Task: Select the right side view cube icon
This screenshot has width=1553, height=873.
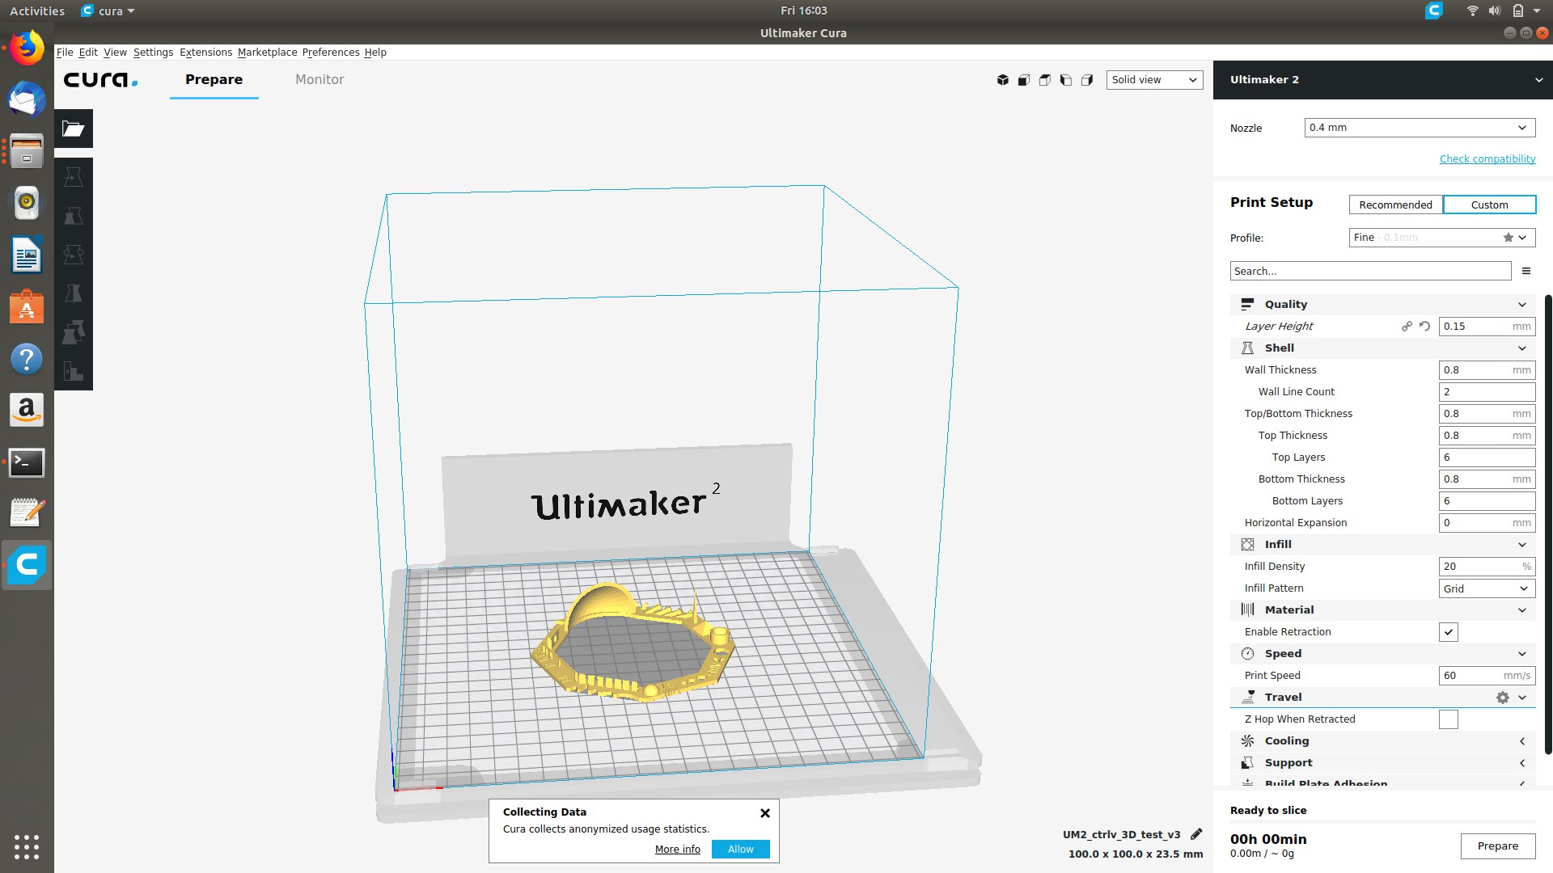Action: tap(1087, 80)
